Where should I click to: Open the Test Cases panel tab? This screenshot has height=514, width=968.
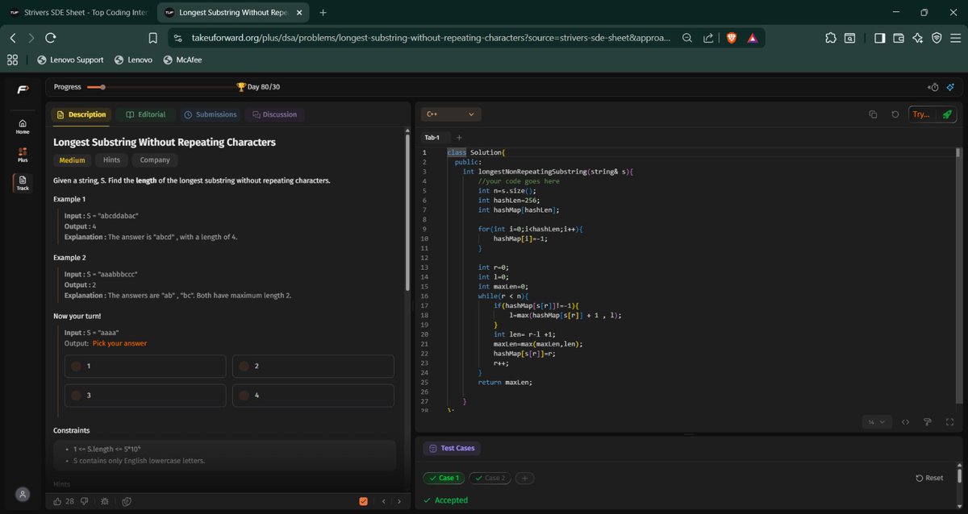[452, 448]
